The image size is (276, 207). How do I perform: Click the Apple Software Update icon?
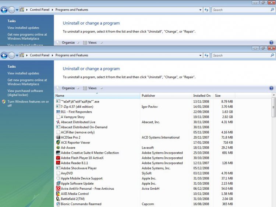point(58,183)
